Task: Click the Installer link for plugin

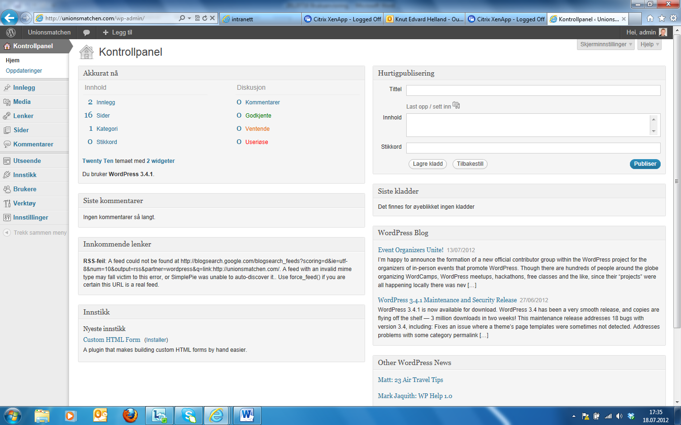Action: coord(156,340)
